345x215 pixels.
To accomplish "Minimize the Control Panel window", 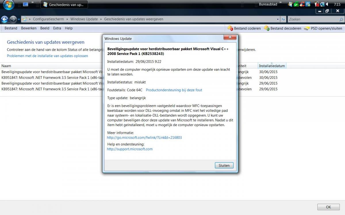I will tap(320, 11).
